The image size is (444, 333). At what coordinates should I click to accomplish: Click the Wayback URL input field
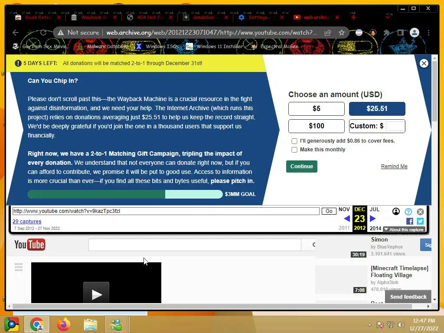(166, 211)
